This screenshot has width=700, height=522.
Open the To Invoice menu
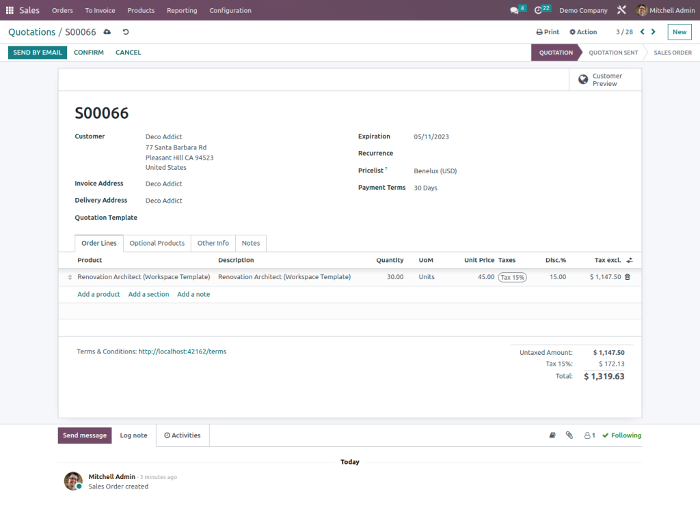pyautogui.click(x=100, y=10)
